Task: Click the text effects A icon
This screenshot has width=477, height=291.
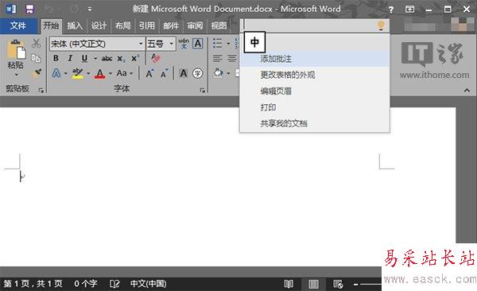Action: (56, 73)
